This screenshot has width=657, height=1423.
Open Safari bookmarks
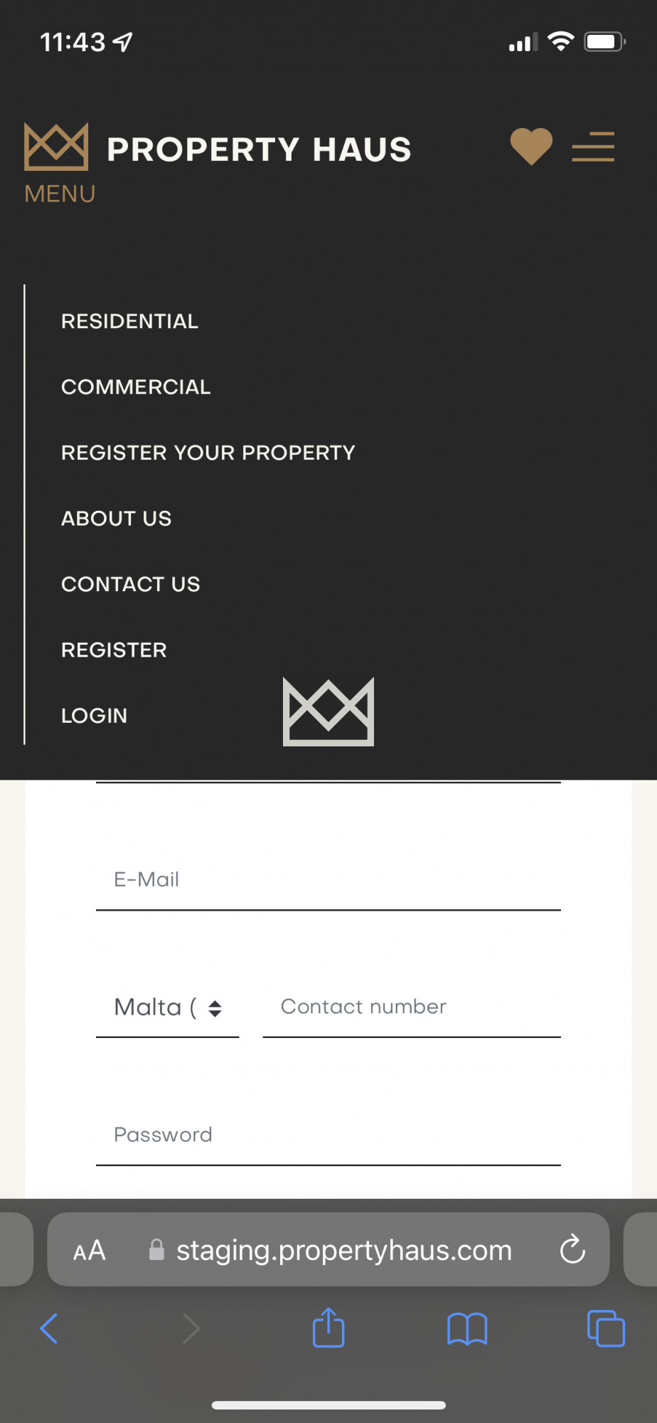[467, 1328]
